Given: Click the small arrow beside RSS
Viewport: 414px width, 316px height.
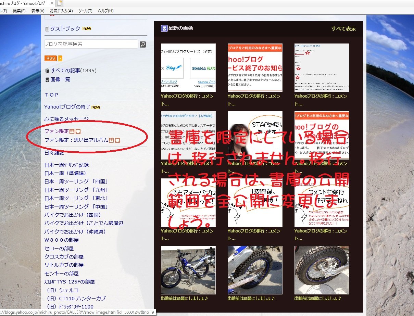Looking at the screenshot, I should (x=60, y=58).
